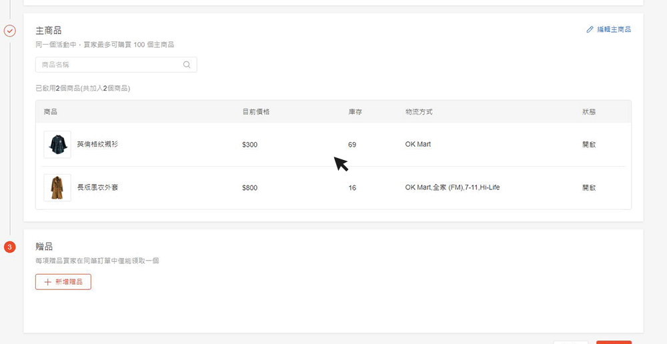Click the red step 3 badge
Screen dimensions: 667x344
point(10,247)
